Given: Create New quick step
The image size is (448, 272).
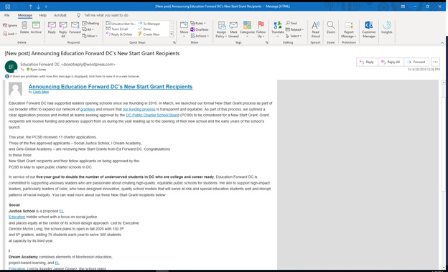Looking at the screenshot, I should (149, 34).
